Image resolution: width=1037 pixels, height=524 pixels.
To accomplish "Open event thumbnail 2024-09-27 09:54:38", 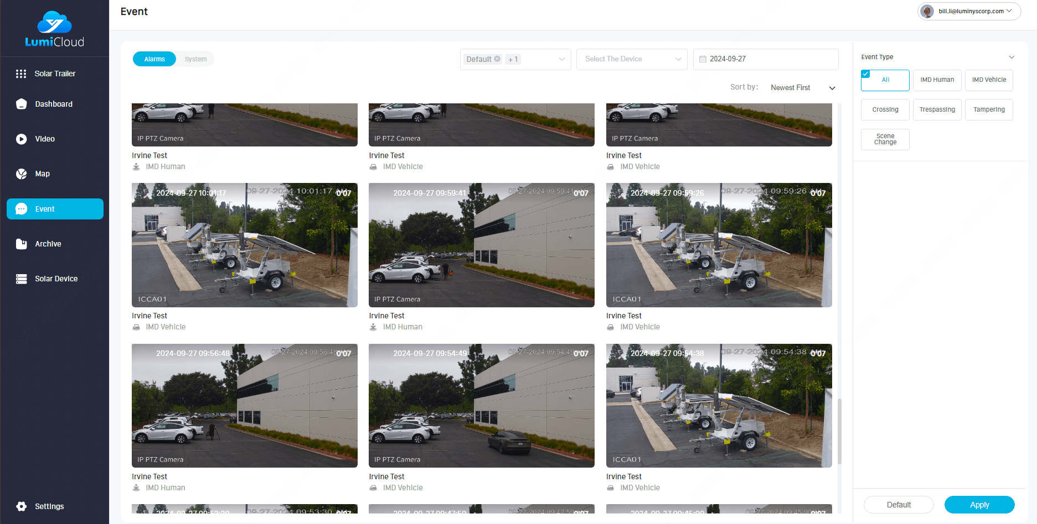I will tap(719, 406).
